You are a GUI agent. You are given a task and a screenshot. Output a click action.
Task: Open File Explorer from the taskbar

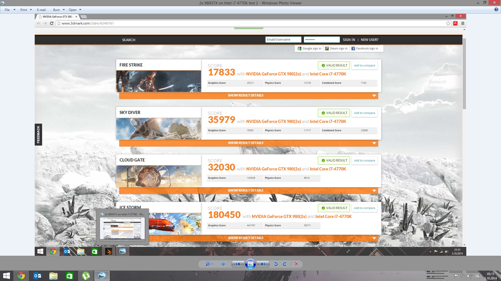pos(53,276)
